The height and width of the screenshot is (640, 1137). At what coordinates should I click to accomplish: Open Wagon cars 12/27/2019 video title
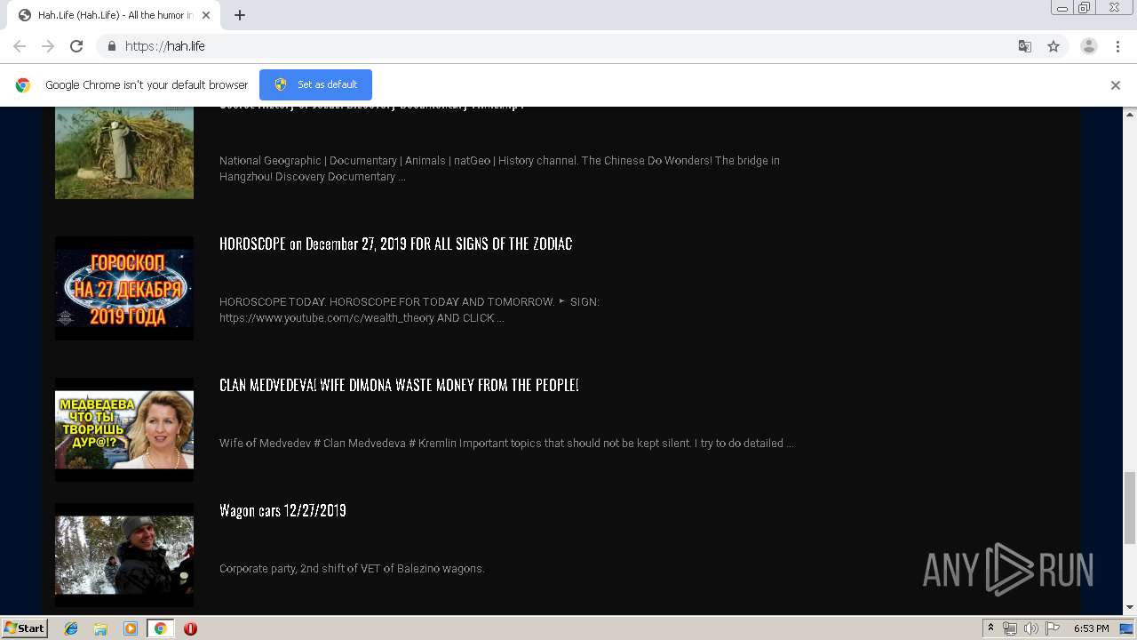[282, 510]
